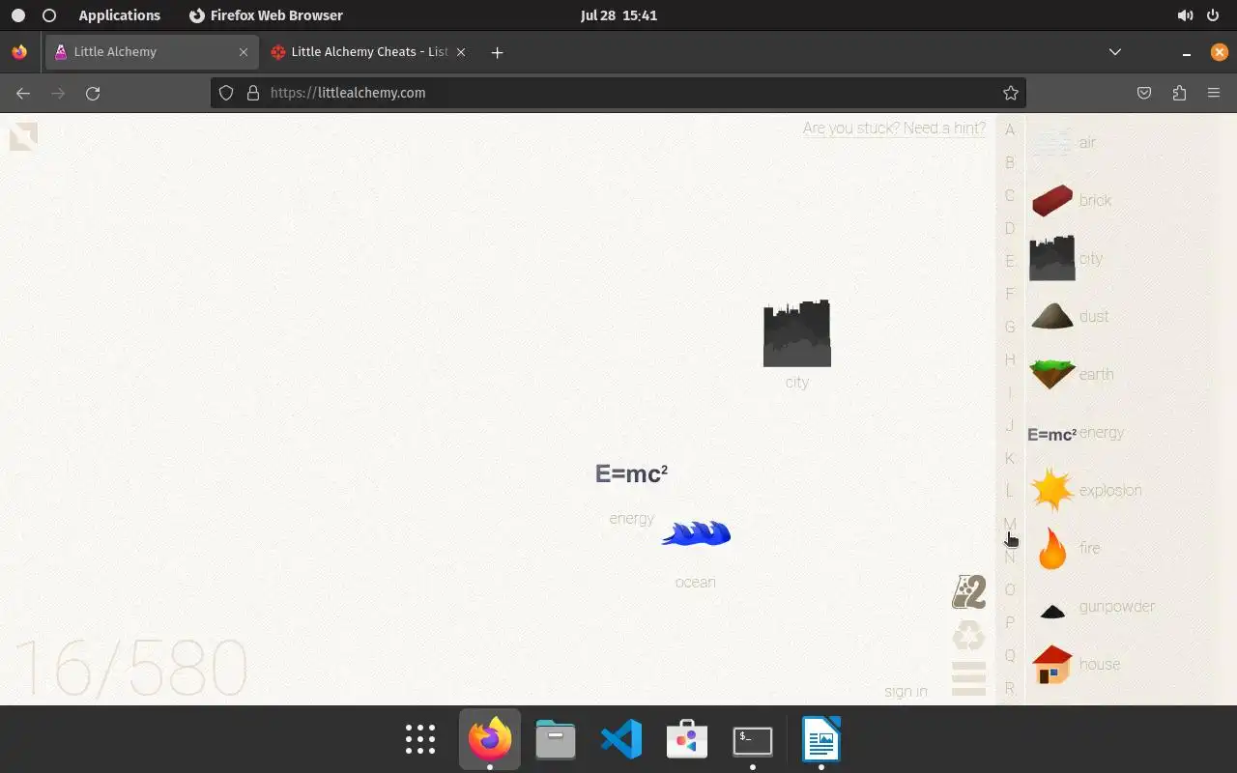Click the padlock site information icon
1237x773 pixels.
253,93
